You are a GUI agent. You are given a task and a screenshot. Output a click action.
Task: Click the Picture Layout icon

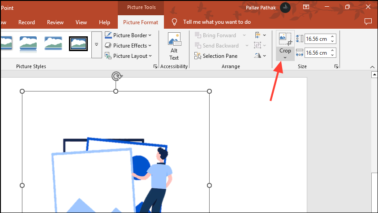point(108,56)
